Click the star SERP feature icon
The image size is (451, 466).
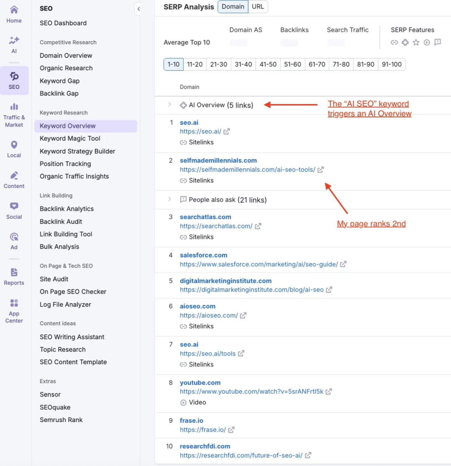pos(416,42)
